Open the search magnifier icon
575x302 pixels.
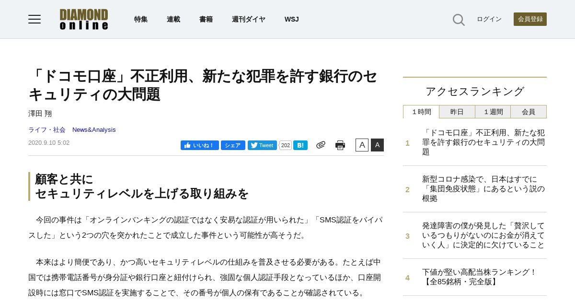click(459, 20)
